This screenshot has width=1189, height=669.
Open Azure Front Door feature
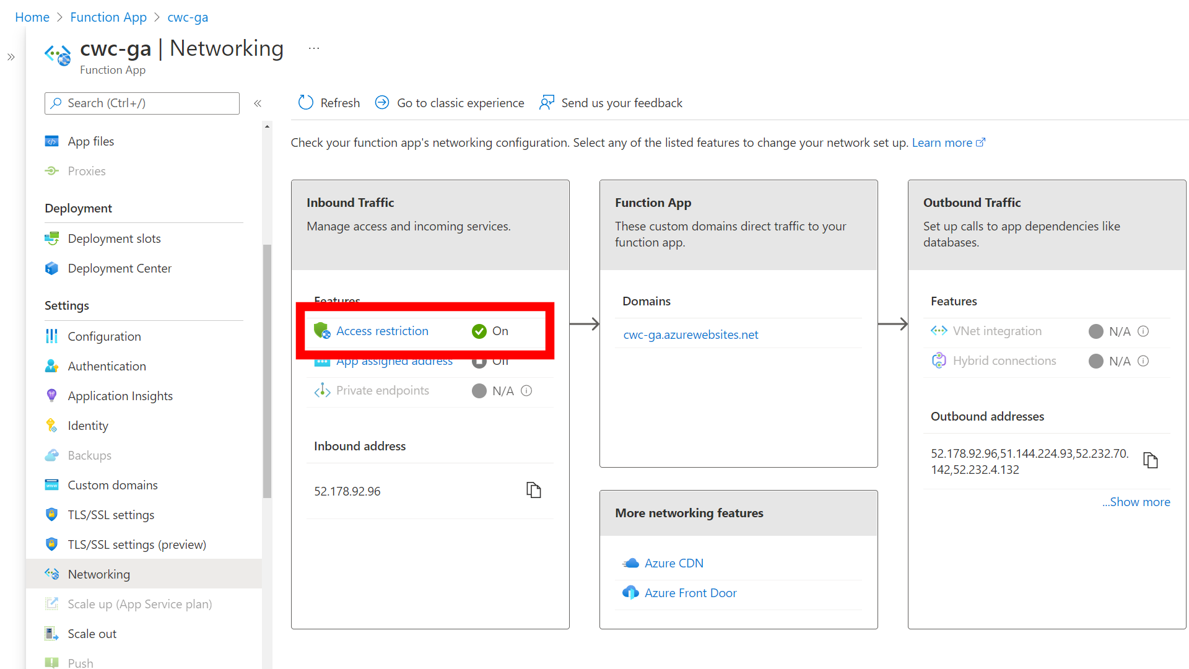click(x=690, y=593)
